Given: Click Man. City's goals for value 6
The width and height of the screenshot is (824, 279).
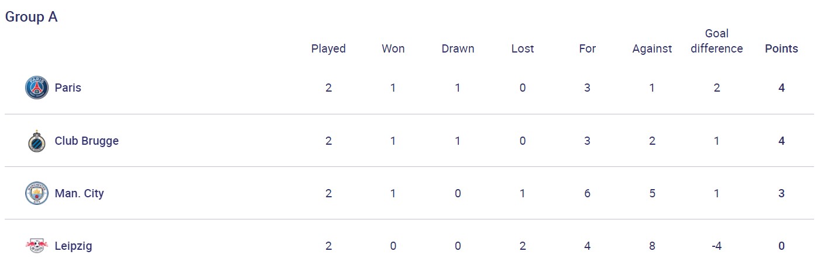Looking at the screenshot, I should (x=587, y=194).
